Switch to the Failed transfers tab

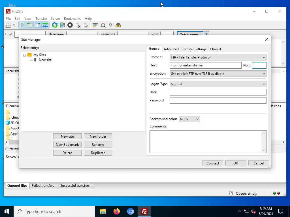tap(43, 186)
